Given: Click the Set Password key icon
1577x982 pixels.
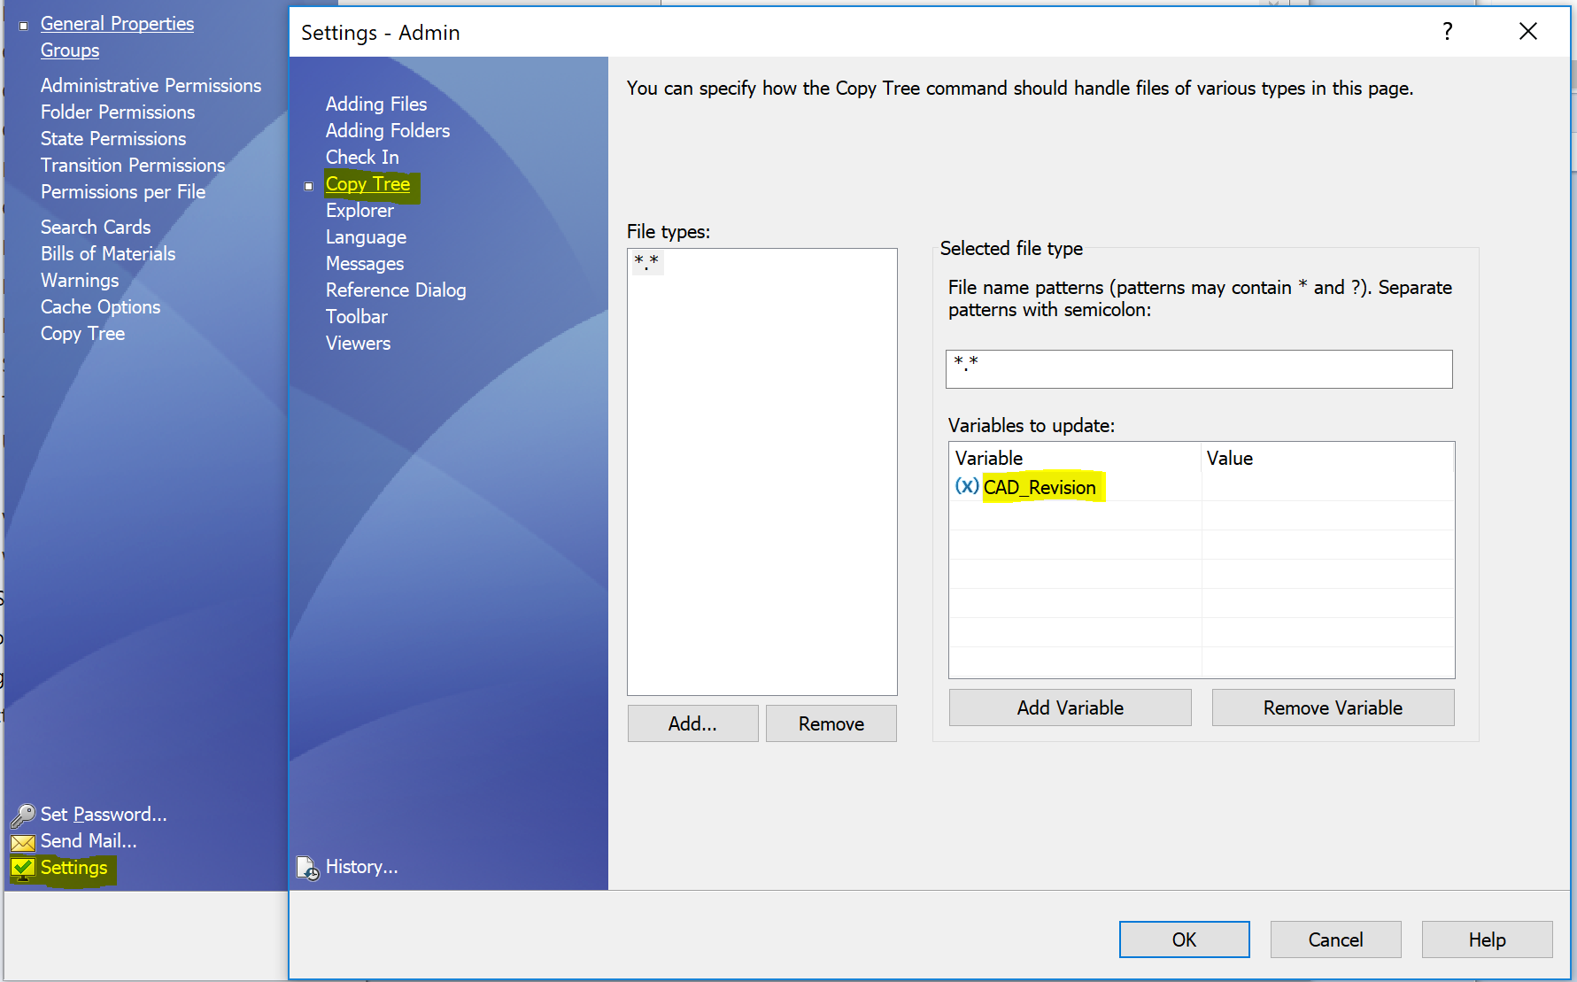Looking at the screenshot, I should [23, 815].
